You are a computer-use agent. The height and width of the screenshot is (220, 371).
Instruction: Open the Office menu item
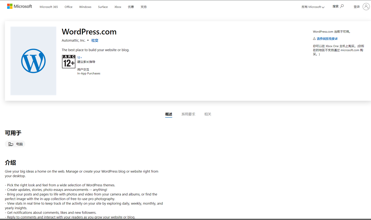point(68,7)
